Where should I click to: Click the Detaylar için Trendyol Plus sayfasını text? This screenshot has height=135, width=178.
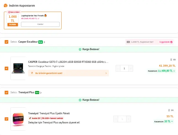coord(54,123)
